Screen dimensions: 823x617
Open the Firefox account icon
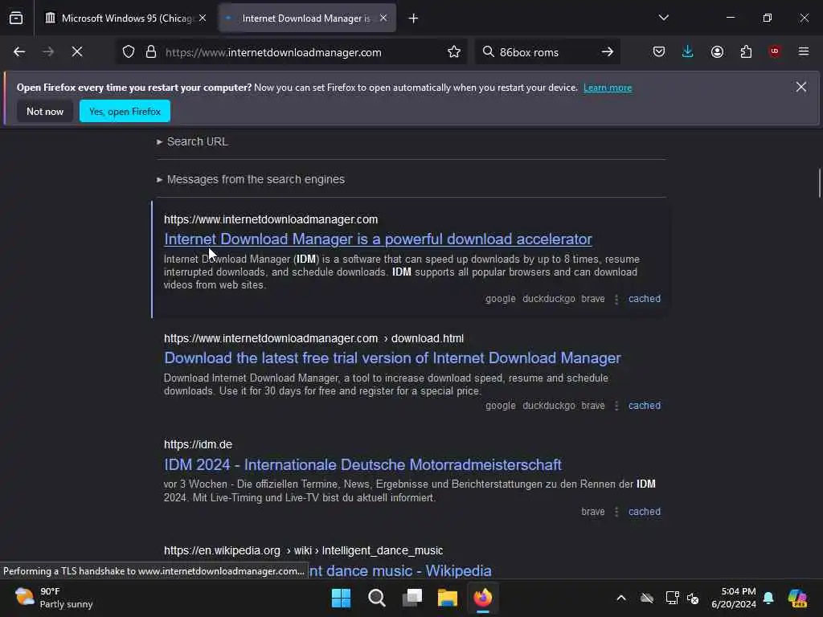pos(717,51)
